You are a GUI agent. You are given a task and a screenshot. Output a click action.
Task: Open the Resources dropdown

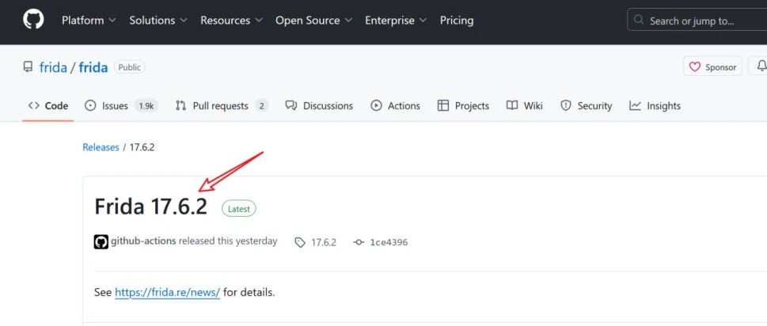[231, 21]
